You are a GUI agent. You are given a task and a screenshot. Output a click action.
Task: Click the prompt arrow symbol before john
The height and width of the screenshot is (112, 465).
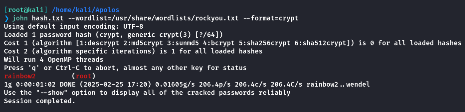(6, 18)
